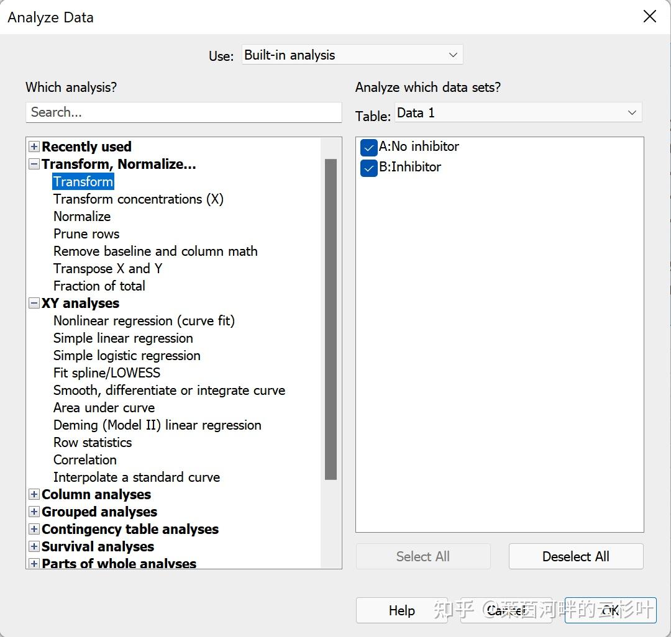The width and height of the screenshot is (671, 637).
Task: Click the Deselect All button
Action: click(575, 556)
